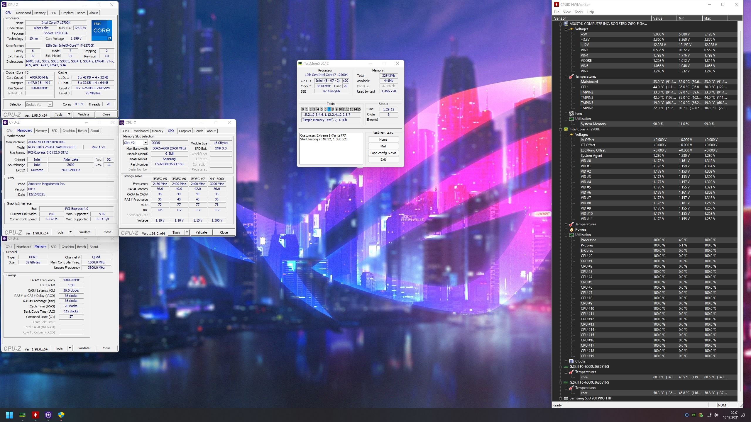Click Max column header in HWMonitor
This screenshot has width=751, height=422.
715,18
